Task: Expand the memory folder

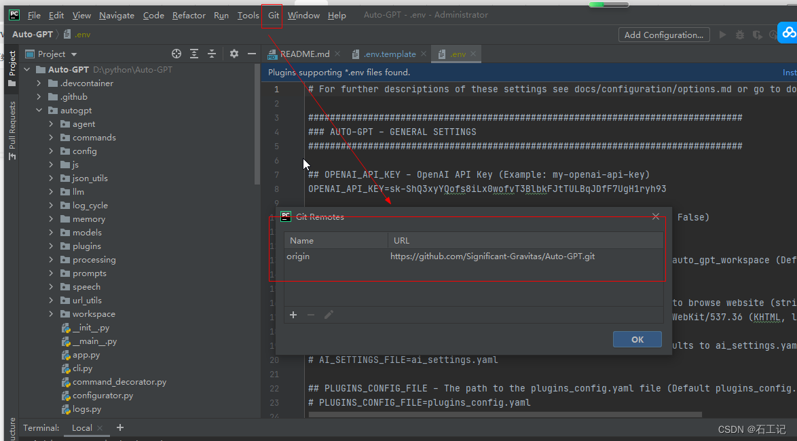Action: pyautogui.click(x=51, y=219)
